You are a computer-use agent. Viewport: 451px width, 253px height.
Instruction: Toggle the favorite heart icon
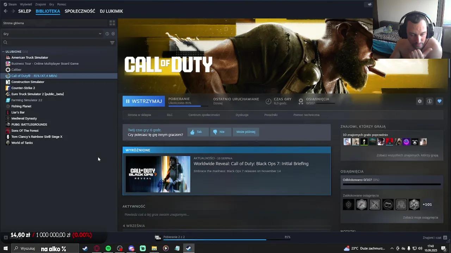point(439,101)
